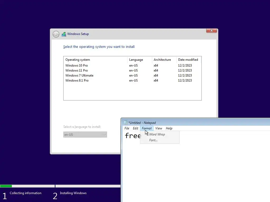
Task: Click the Notepad title bar icon
Action: coord(126,123)
